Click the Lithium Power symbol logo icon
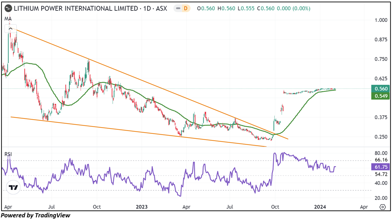This screenshot has height=219, width=392. point(8,9)
